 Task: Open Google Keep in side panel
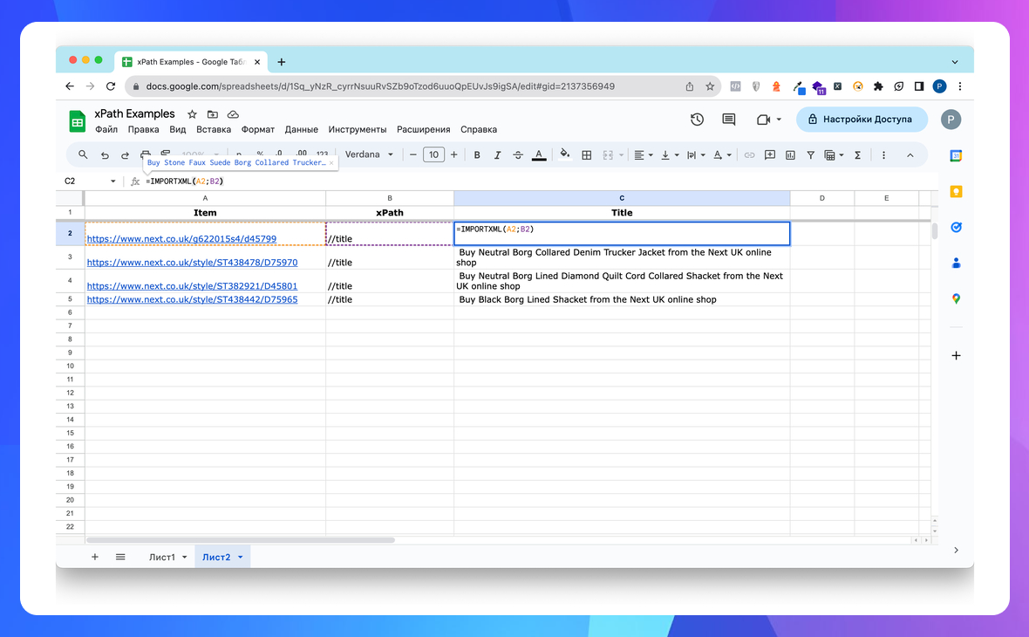(x=956, y=191)
